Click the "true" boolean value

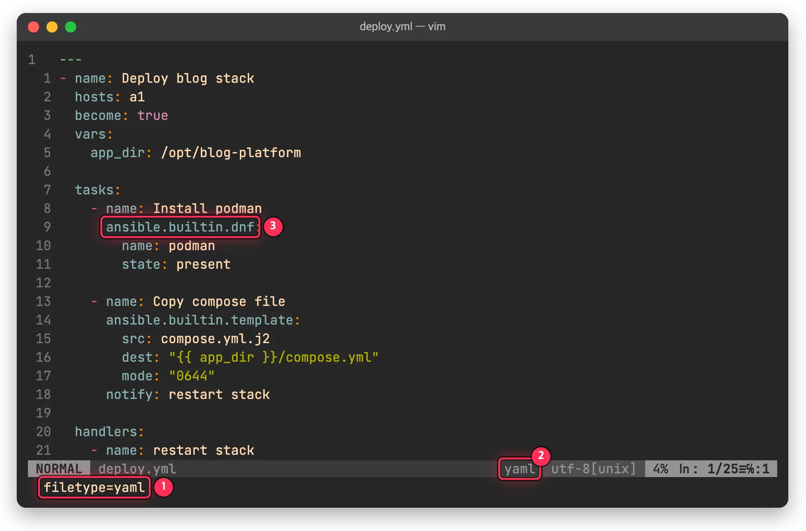click(x=153, y=115)
